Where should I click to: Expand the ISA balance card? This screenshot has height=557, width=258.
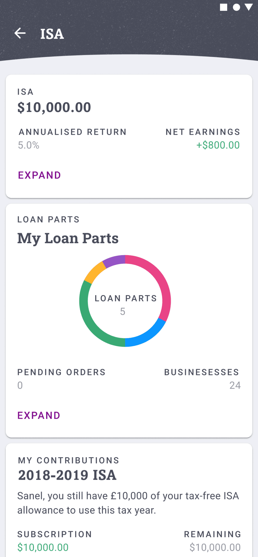39,175
